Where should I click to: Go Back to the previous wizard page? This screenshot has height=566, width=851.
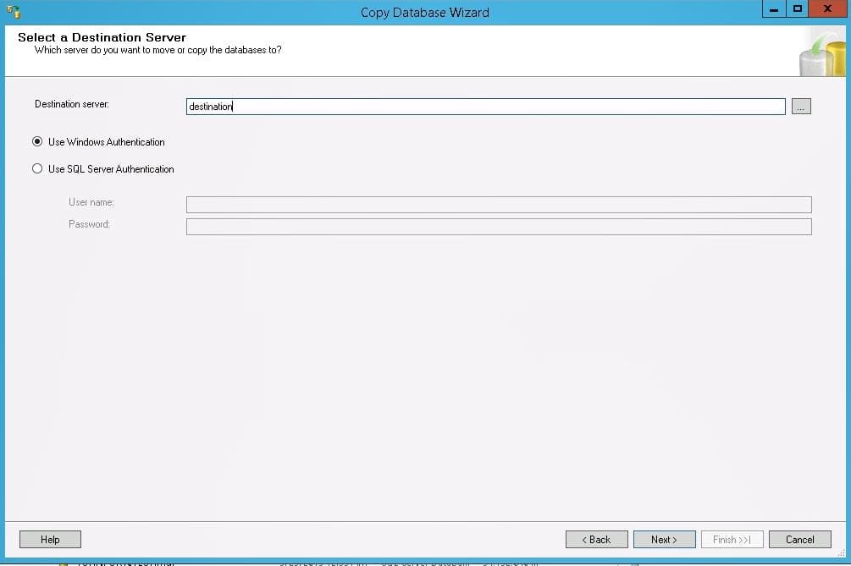coord(596,540)
